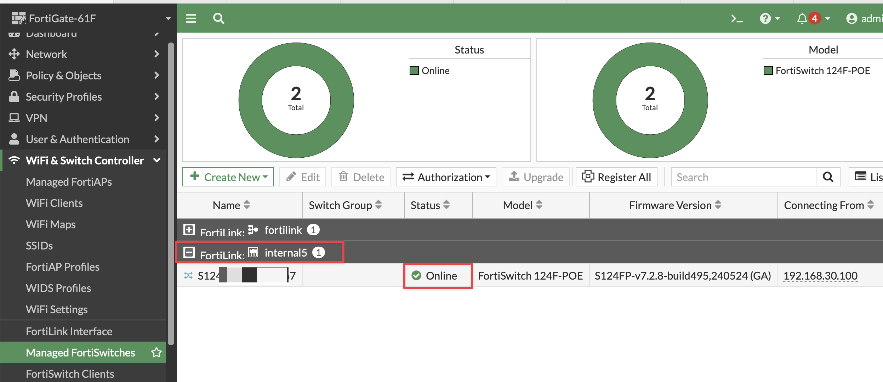The height and width of the screenshot is (382, 883).
Task: Click the search submit magnifier button
Action: click(828, 177)
